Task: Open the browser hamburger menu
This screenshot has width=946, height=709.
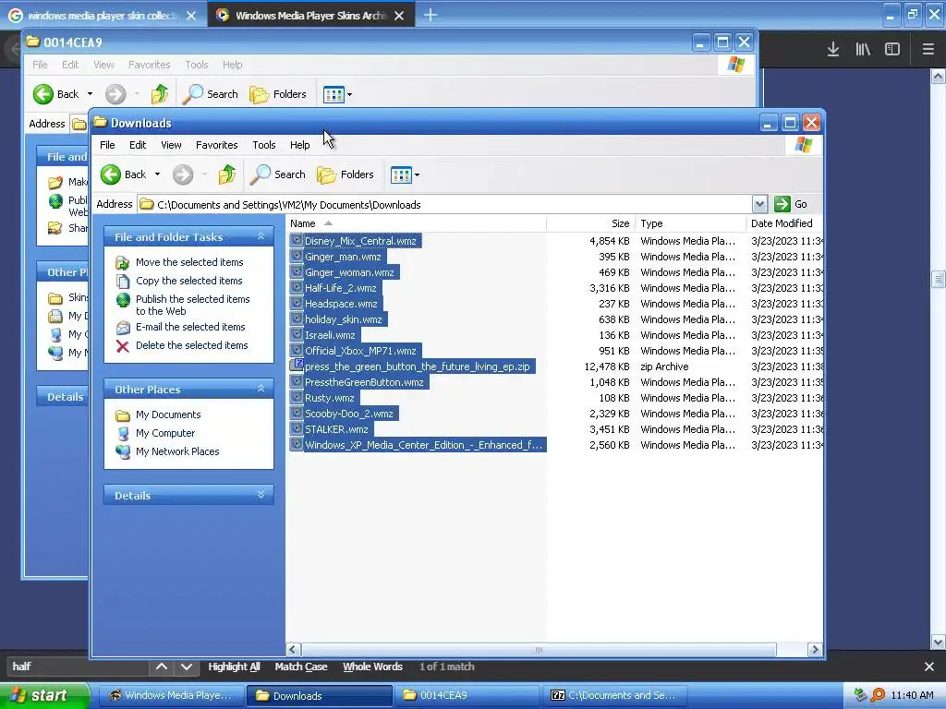Action: [928, 50]
